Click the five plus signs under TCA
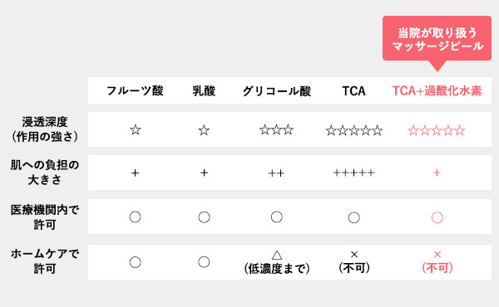This screenshot has height=307, width=499. click(x=354, y=173)
